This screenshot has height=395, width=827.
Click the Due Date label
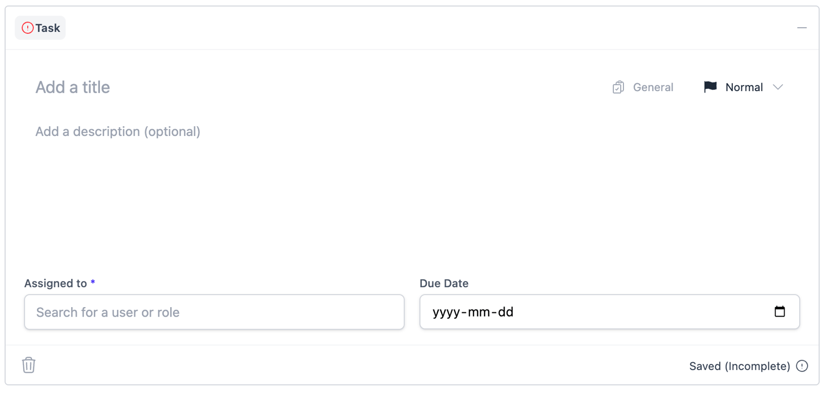point(444,284)
